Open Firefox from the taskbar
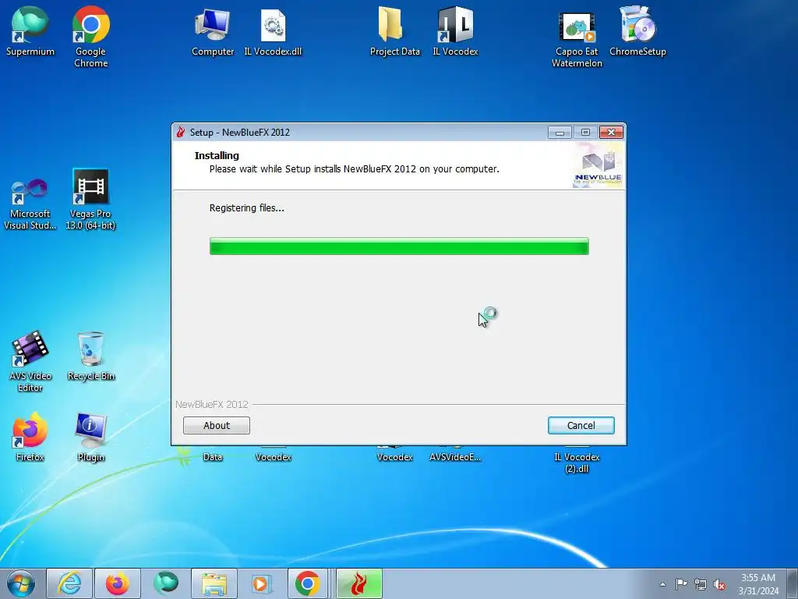This screenshot has height=599, width=798. 118,583
